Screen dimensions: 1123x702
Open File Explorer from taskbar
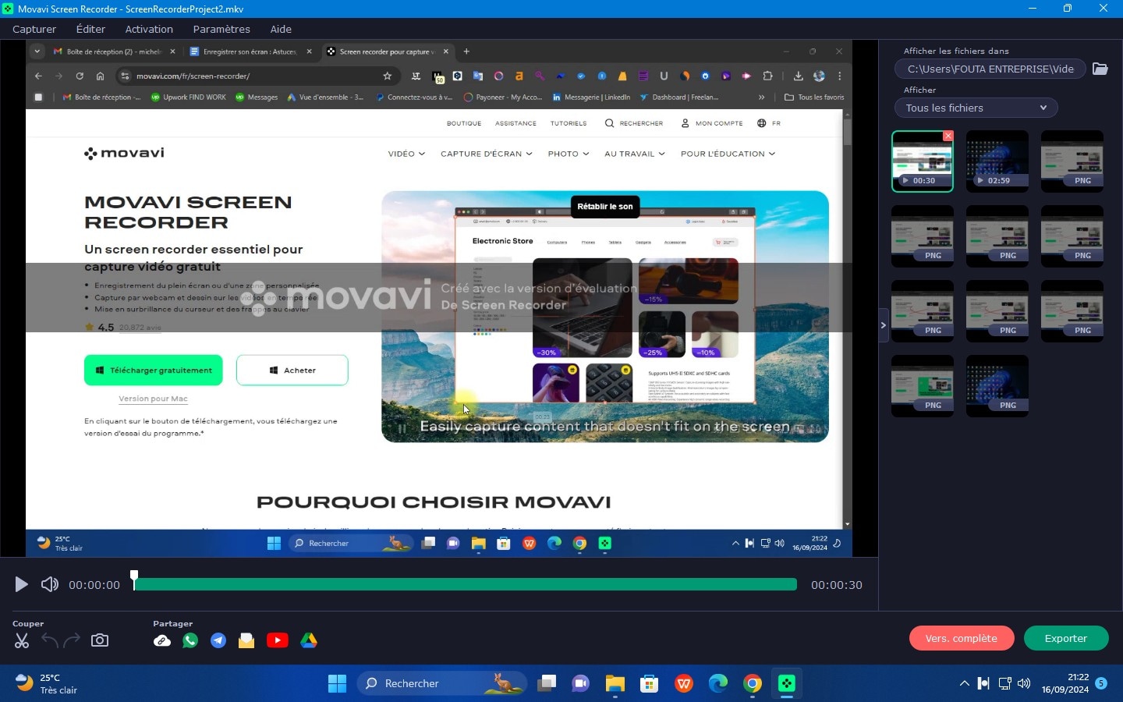point(615,683)
